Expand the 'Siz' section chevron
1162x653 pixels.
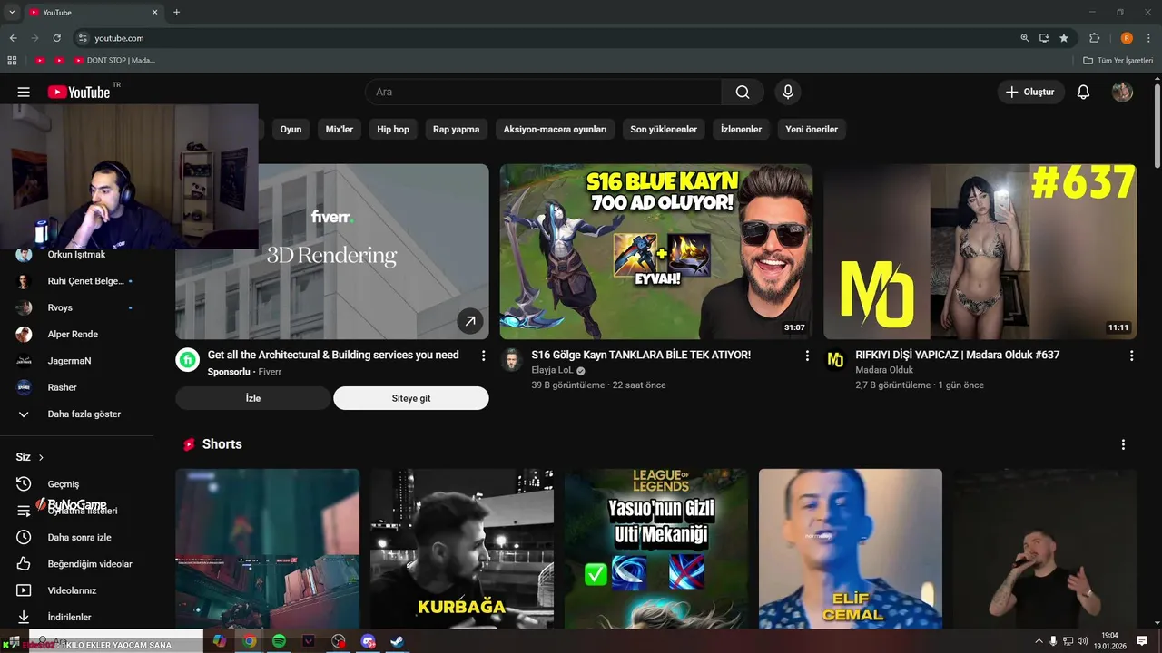41,457
